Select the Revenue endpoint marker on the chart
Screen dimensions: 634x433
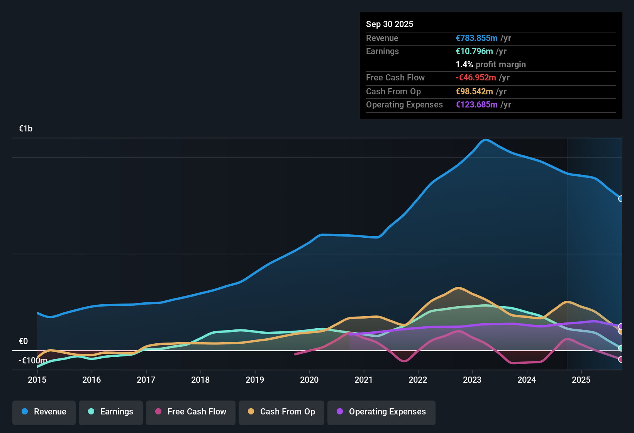coord(621,199)
